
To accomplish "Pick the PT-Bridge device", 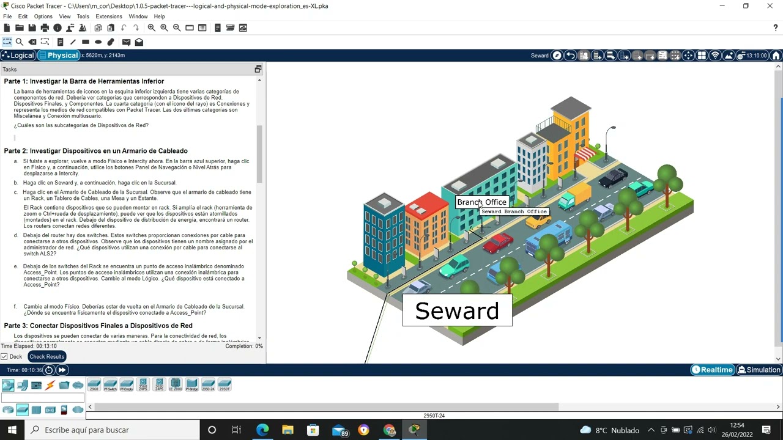I will coord(191,385).
